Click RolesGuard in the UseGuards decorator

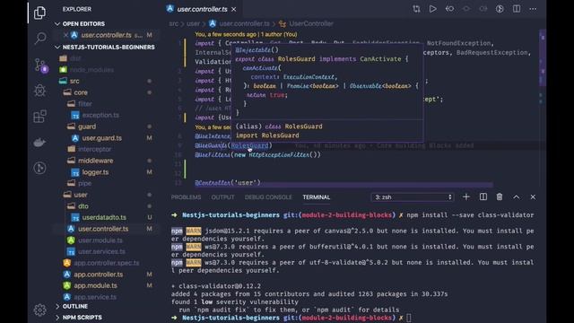pos(249,145)
